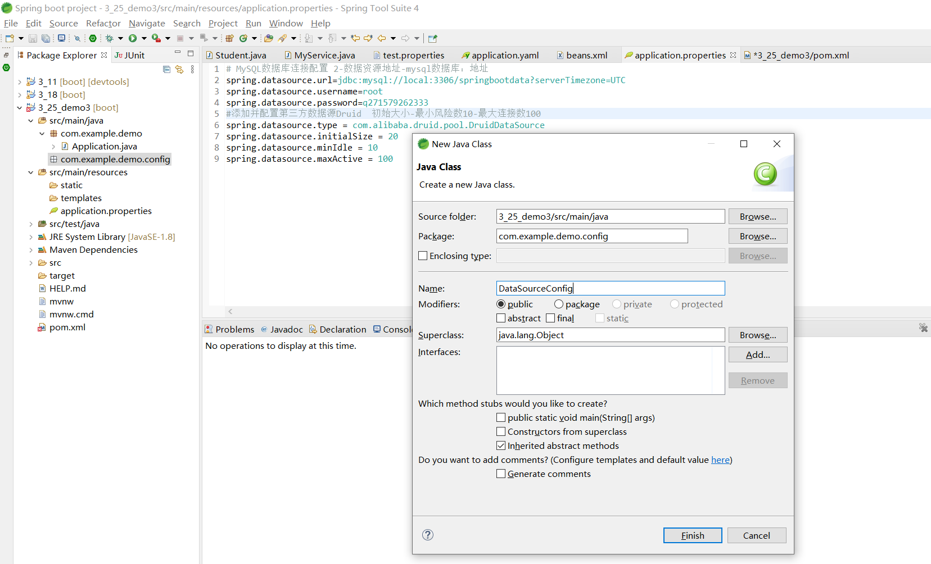The height and width of the screenshot is (564, 931).
Task: Click the help question mark icon
Action: [x=428, y=535]
